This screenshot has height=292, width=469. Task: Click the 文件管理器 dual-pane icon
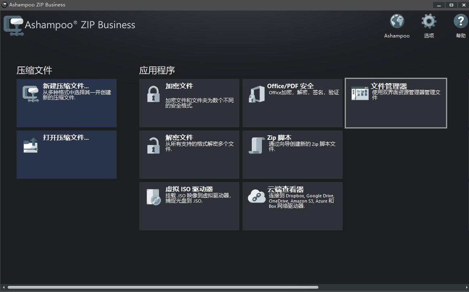coord(360,93)
